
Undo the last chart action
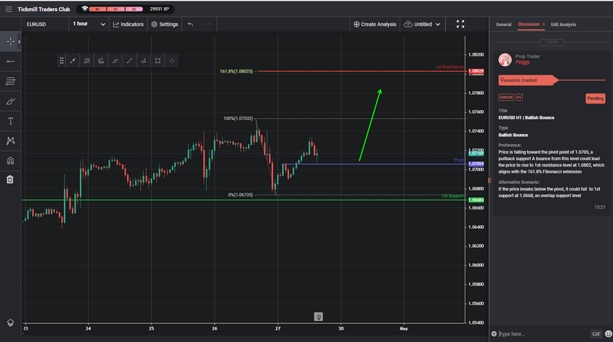pos(190,24)
